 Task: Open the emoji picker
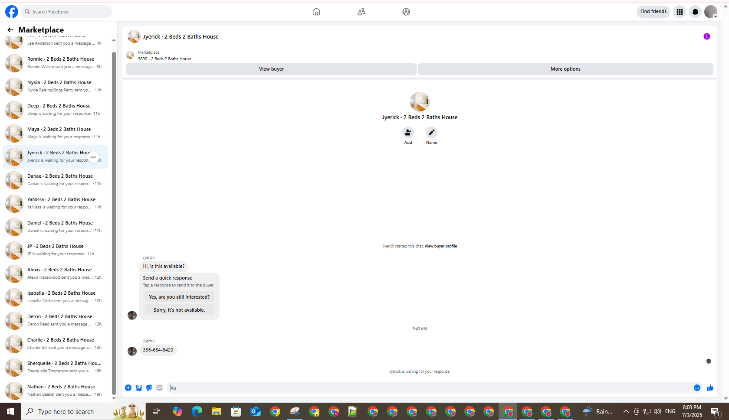coord(697,388)
